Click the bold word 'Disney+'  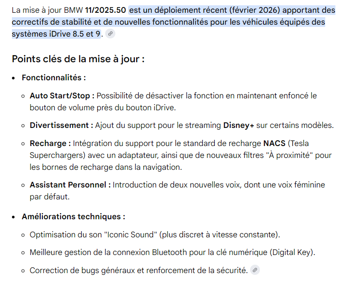pos(239,125)
